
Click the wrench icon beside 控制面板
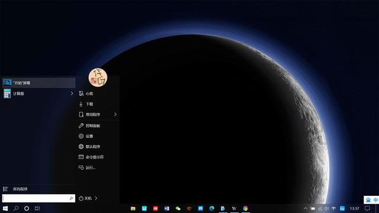coord(81,125)
